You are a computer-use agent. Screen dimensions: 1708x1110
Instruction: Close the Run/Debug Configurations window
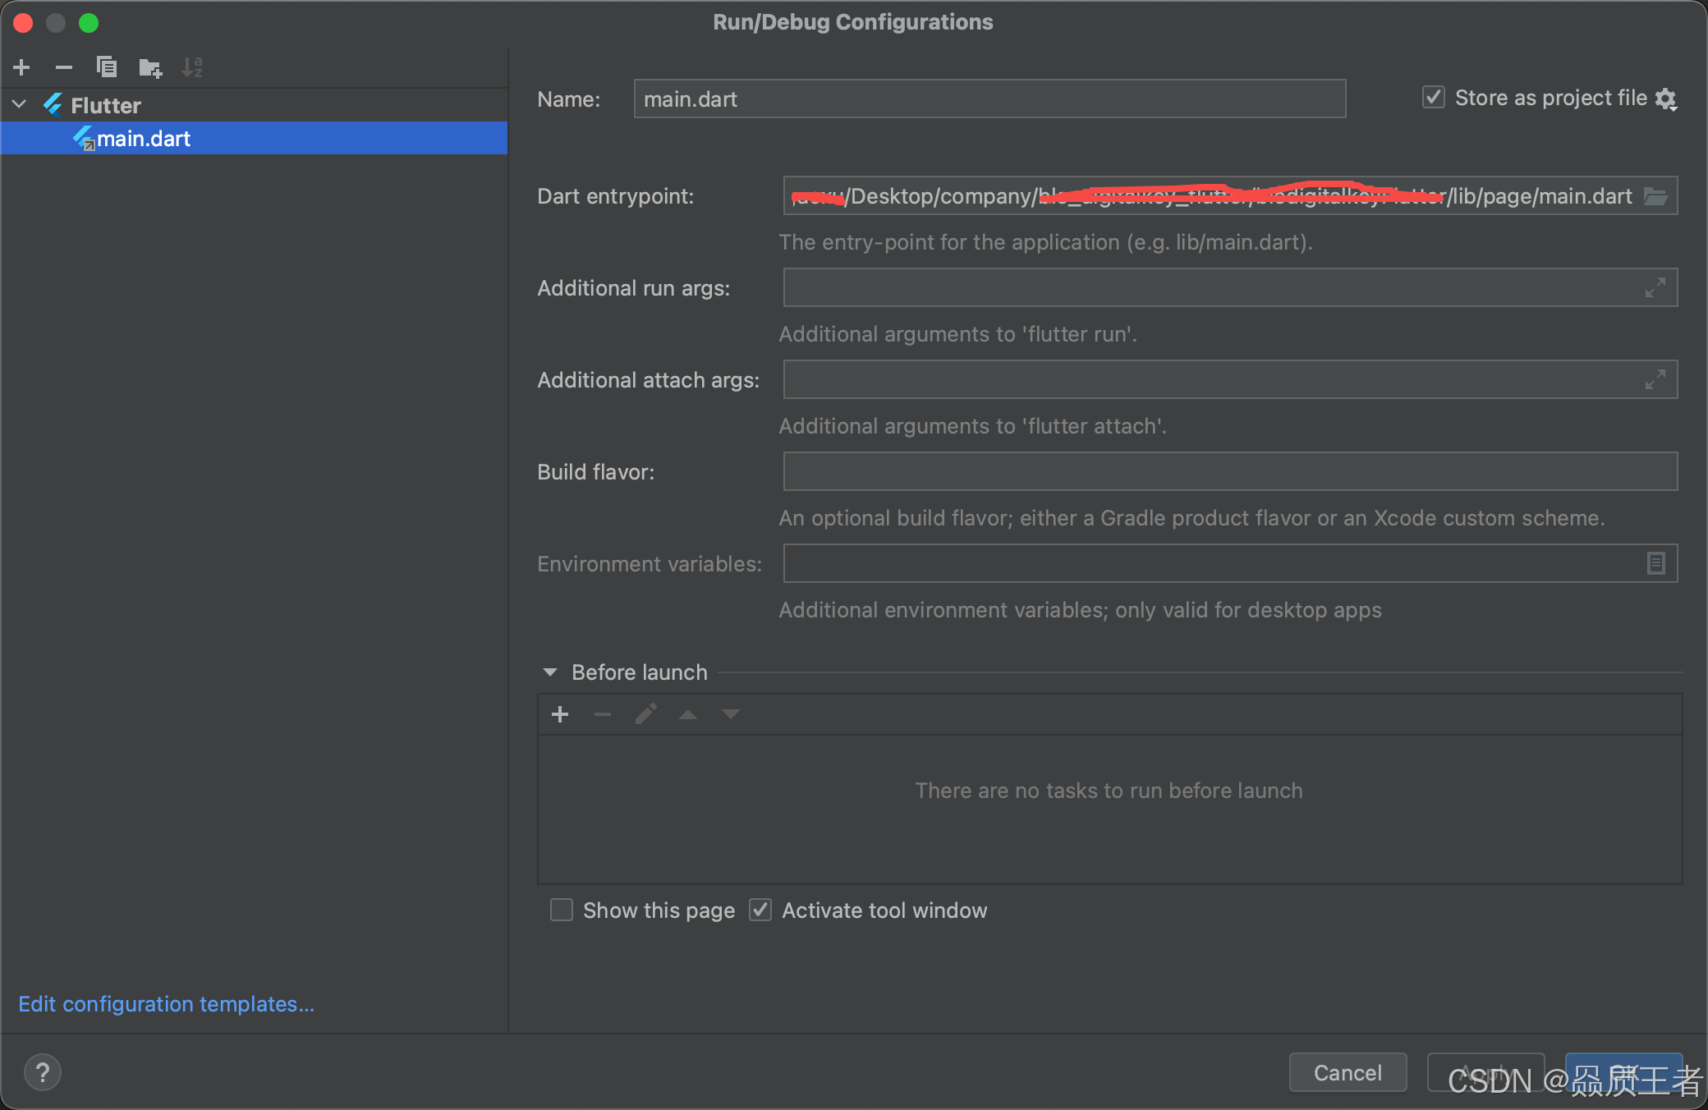pos(23,22)
